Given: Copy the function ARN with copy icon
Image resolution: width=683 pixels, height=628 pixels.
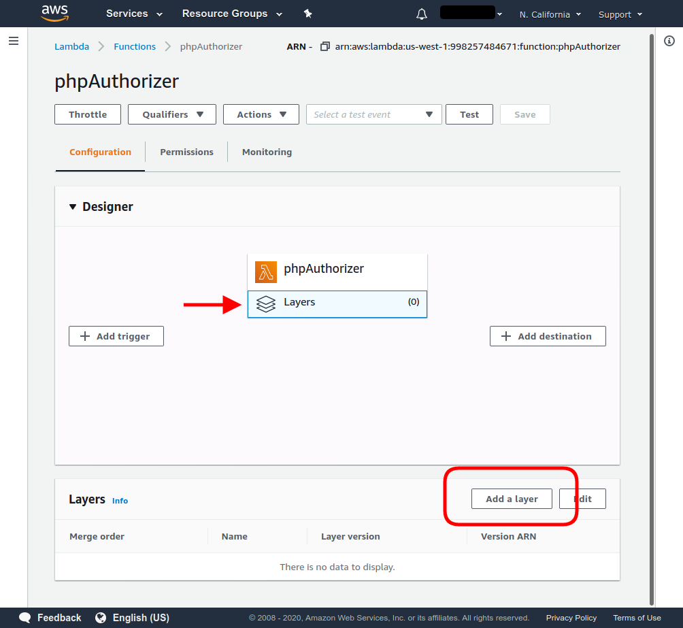Looking at the screenshot, I should click(324, 47).
